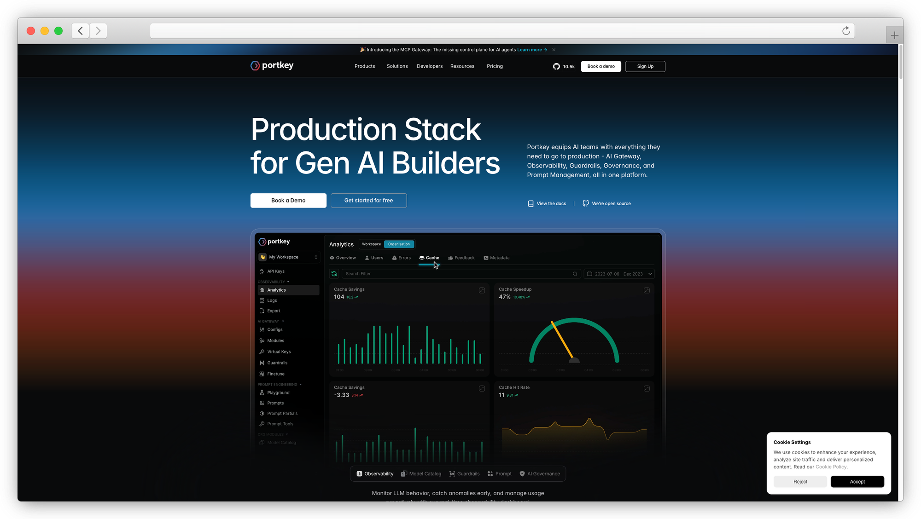The image size is (921, 519).
Task: Click the GitHub star count icon
Action: pyautogui.click(x=556, y=66)
